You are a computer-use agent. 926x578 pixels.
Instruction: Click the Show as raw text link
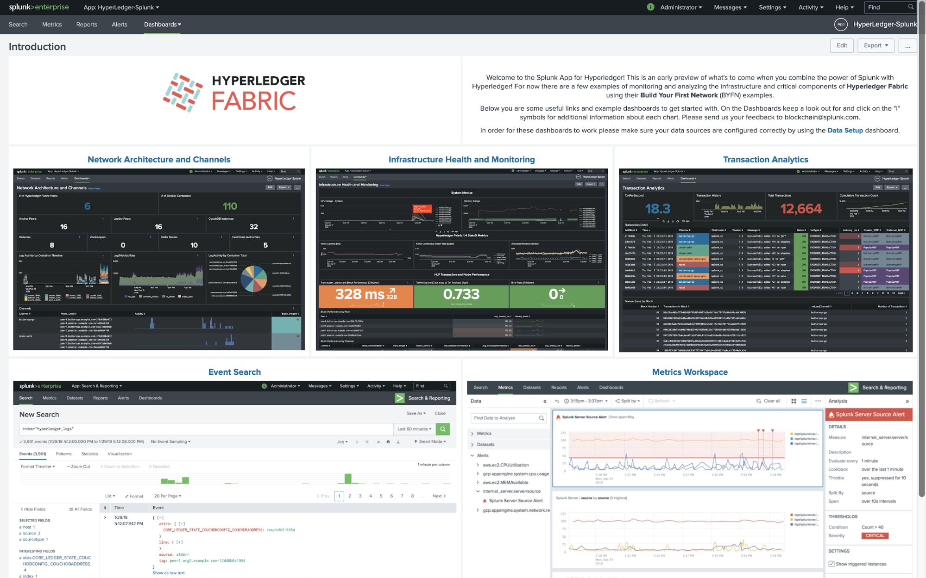tap(169, 573)
